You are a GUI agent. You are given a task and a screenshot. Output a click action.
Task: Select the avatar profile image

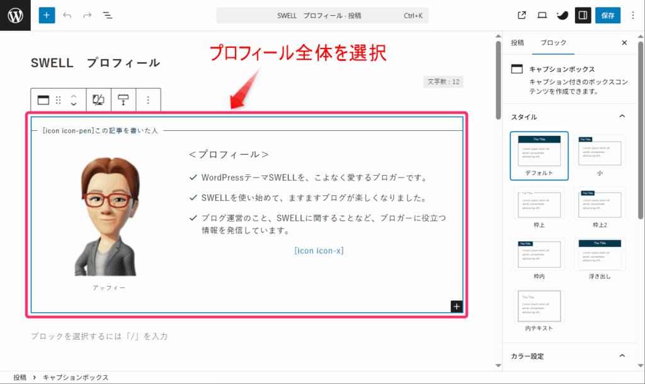(x=108, y=217)
